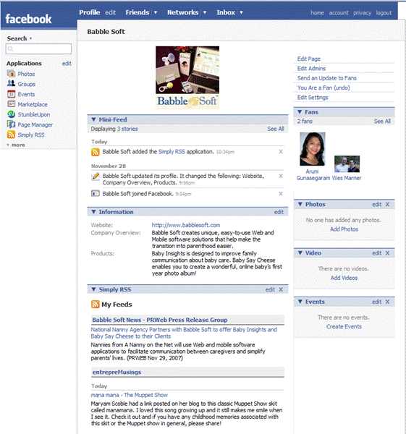This screenshot has width=406, height=434.
Task: Click undo in You Are a Fan
Action: click(x=342, y=88)
